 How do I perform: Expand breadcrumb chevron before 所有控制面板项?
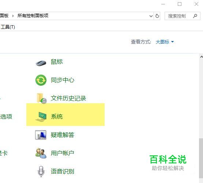pos(13,16)
